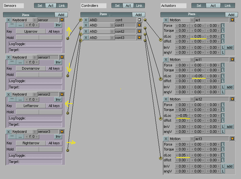Remove the sensor2 Keyboard sensor

tap(8, 95)
